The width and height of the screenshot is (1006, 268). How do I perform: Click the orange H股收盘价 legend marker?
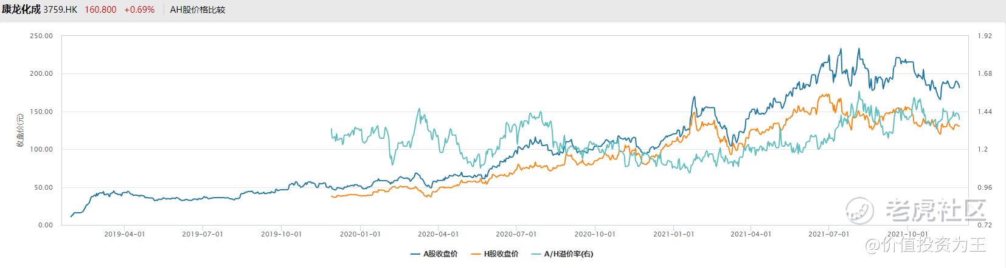(477, 254)
